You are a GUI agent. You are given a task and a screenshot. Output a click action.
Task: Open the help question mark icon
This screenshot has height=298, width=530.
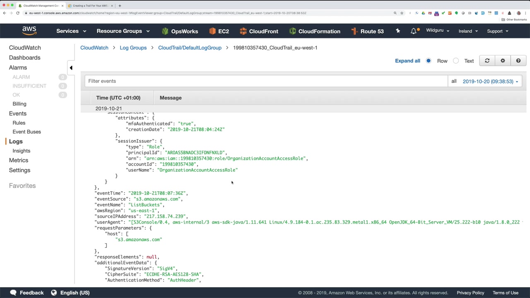(x=518, y=61)
